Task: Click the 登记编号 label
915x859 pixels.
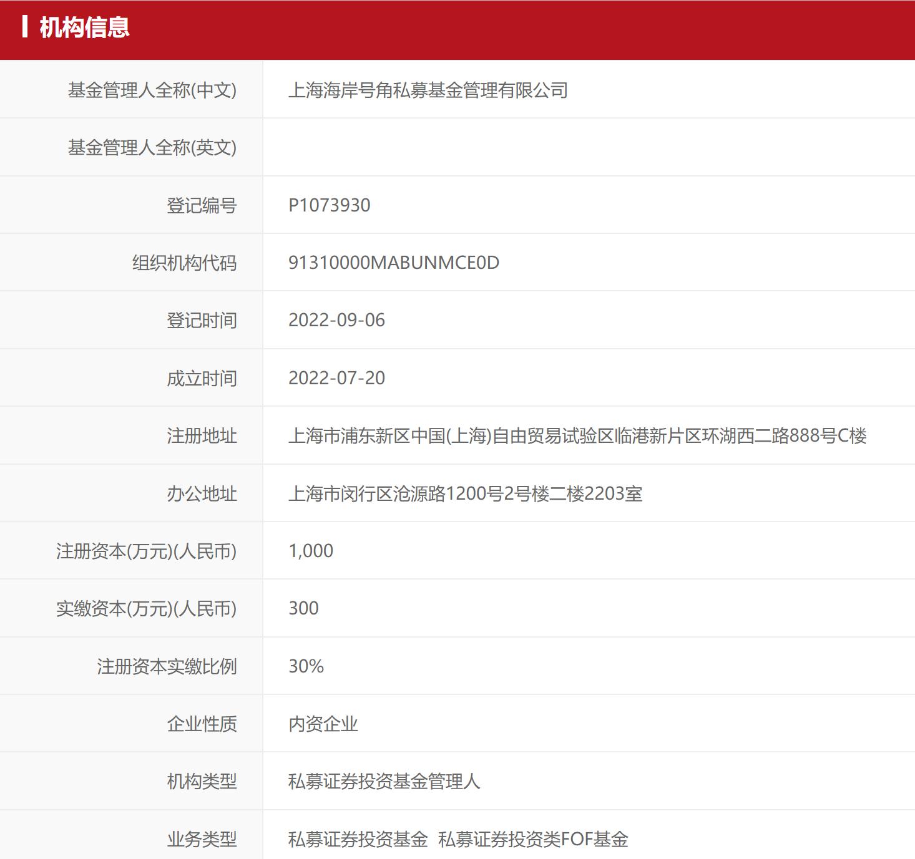Action: [x=202, y=205]
